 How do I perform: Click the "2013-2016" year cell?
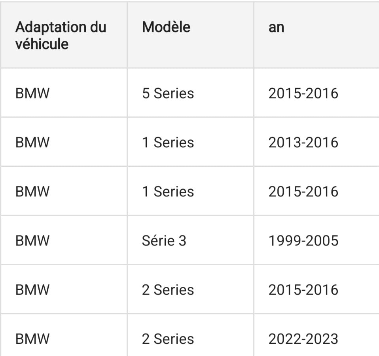(303, 143)
